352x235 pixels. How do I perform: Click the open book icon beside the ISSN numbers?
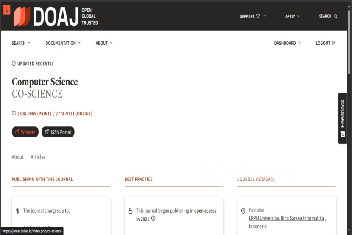click(14, 113)
